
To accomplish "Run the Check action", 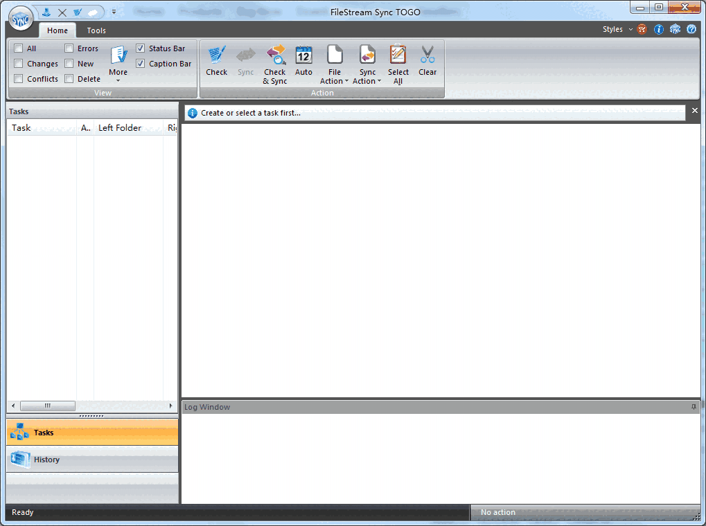I will click(216, 62).
